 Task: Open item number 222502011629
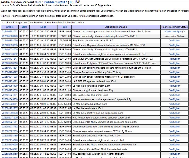click(x=10, y=118)
